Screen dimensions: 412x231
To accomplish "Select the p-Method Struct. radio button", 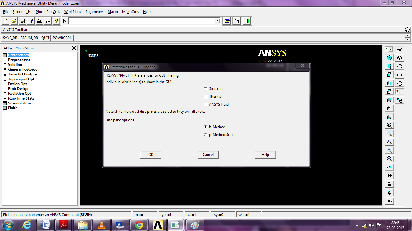I will pos(206,135).
